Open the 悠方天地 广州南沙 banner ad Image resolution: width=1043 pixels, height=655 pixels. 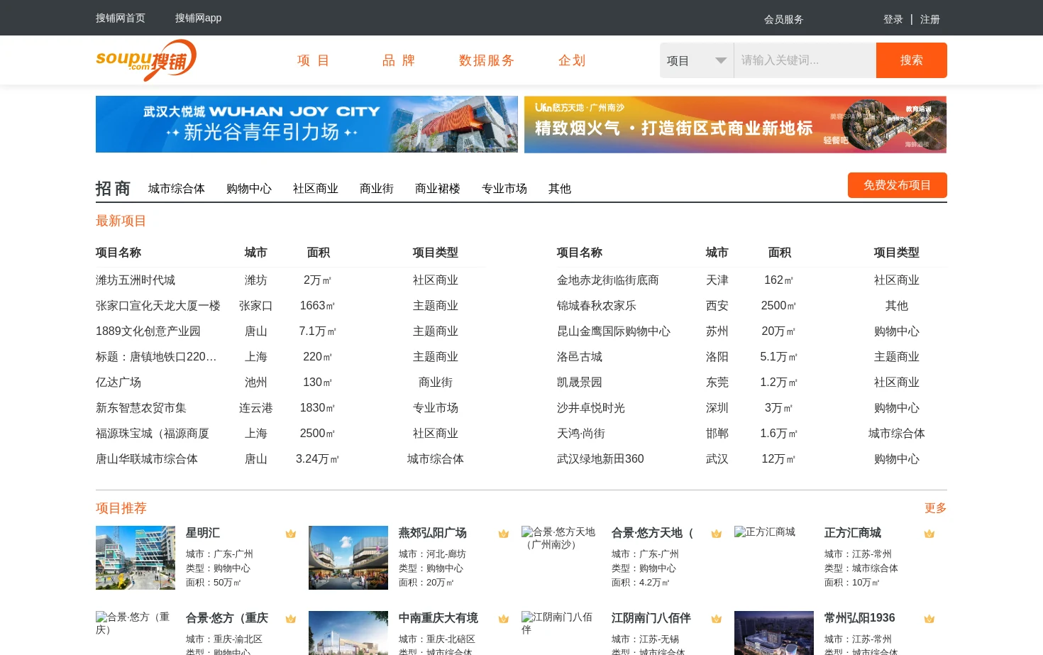point(735,124)
